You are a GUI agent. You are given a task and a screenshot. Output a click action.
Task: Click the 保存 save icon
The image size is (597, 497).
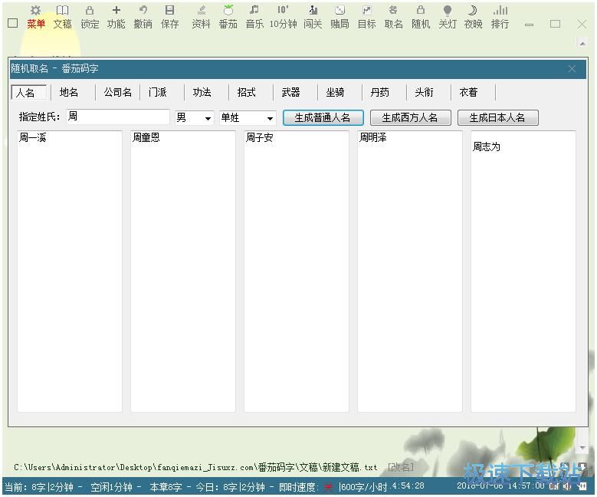click(169, 11)
